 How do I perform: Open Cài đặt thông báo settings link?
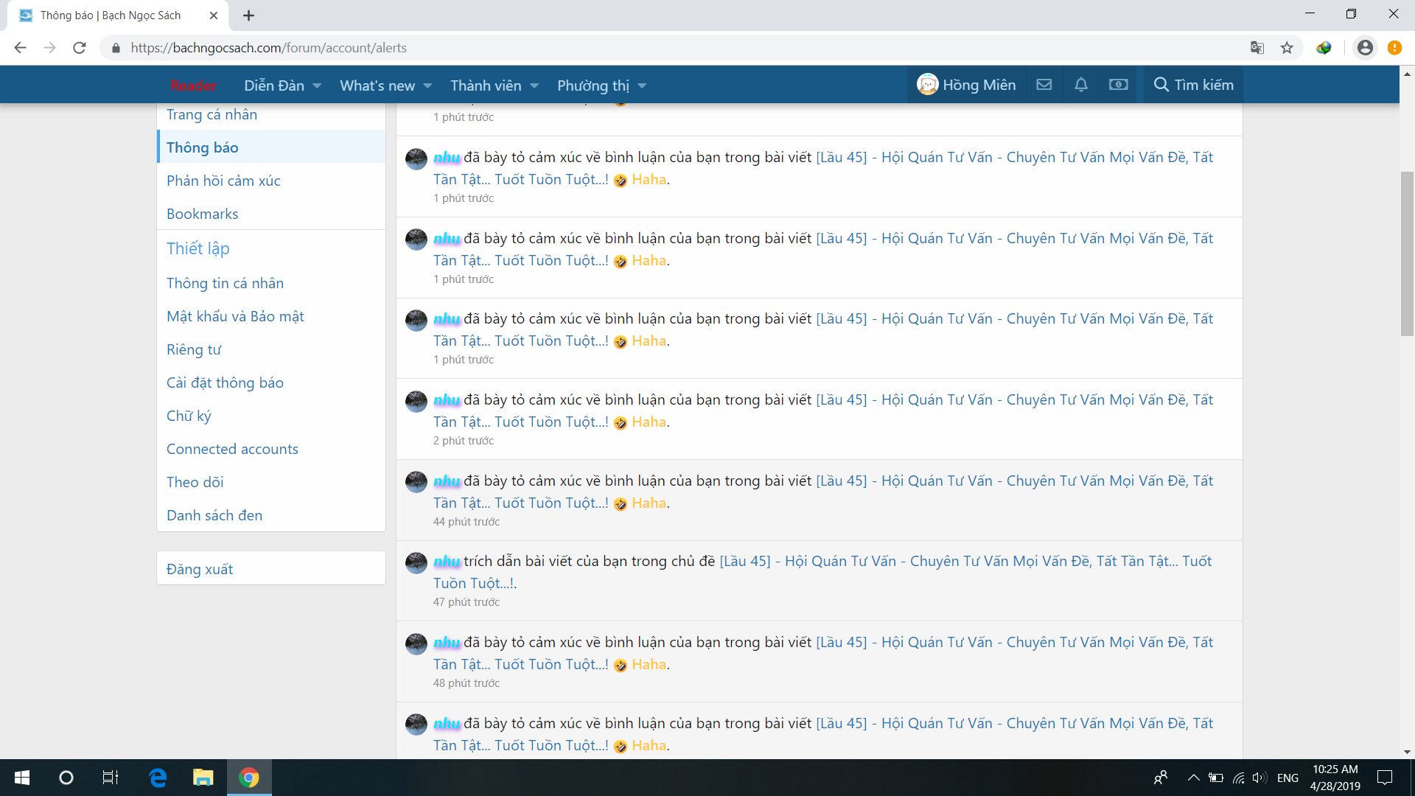coord(225,383)
